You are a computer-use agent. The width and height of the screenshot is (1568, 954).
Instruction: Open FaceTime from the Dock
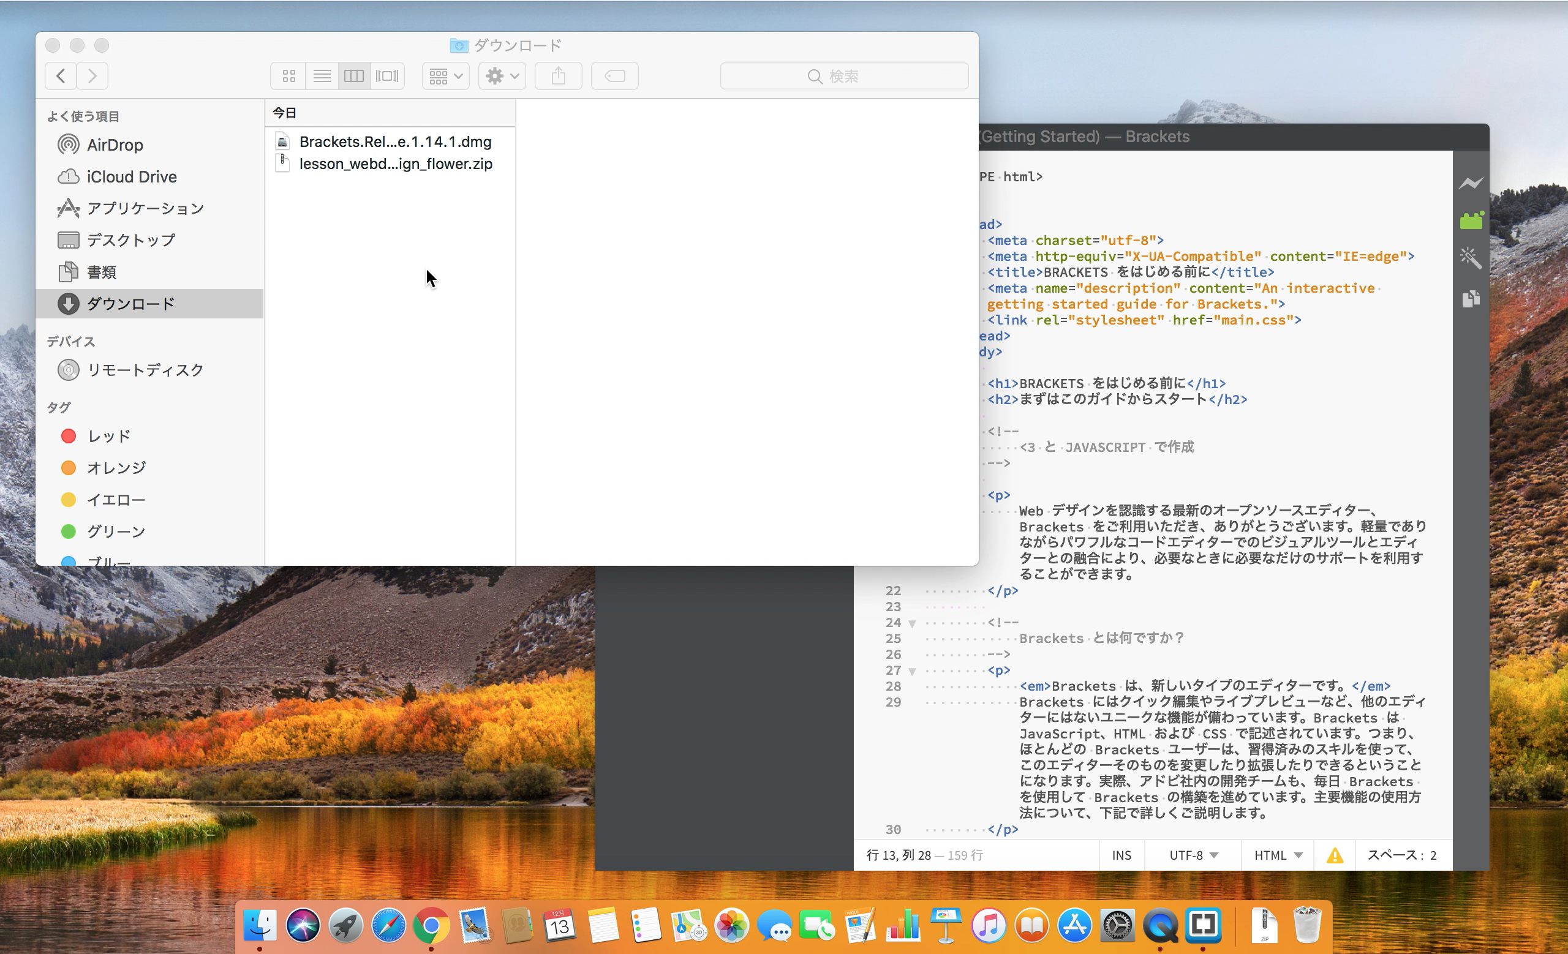817,925
